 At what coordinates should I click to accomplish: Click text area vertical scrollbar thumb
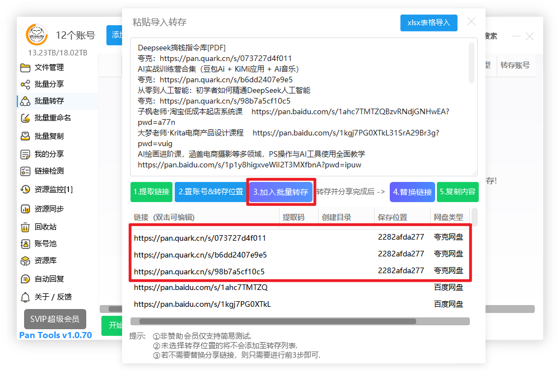[472, 63]
